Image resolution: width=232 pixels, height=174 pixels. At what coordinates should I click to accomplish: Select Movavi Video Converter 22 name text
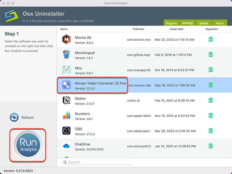coord(100,83)
